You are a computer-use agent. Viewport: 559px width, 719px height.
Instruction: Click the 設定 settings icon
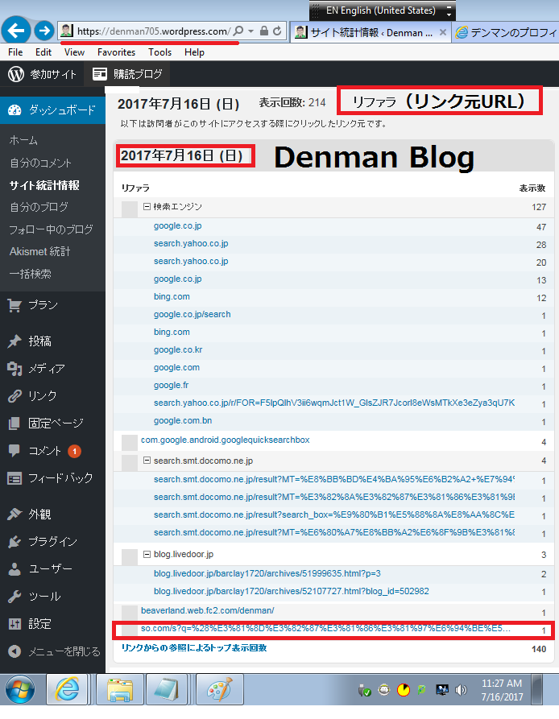pos(14,624)
